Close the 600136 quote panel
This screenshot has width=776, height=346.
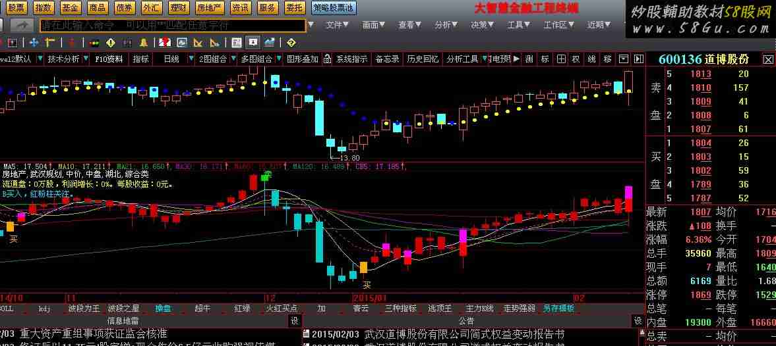tap(768, 60)
